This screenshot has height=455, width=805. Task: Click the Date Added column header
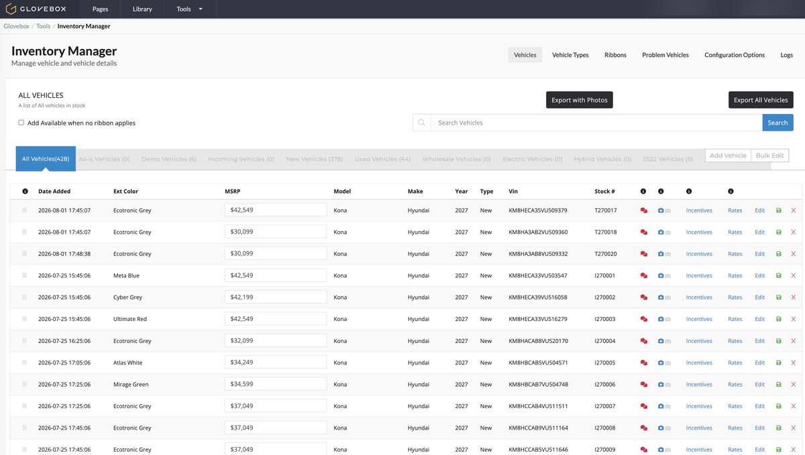click(54, 192)
